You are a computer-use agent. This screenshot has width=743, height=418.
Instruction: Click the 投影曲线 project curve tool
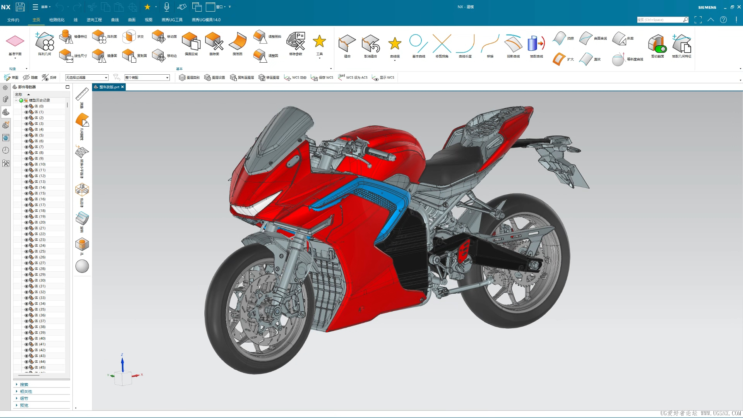(x=513, y=44)
